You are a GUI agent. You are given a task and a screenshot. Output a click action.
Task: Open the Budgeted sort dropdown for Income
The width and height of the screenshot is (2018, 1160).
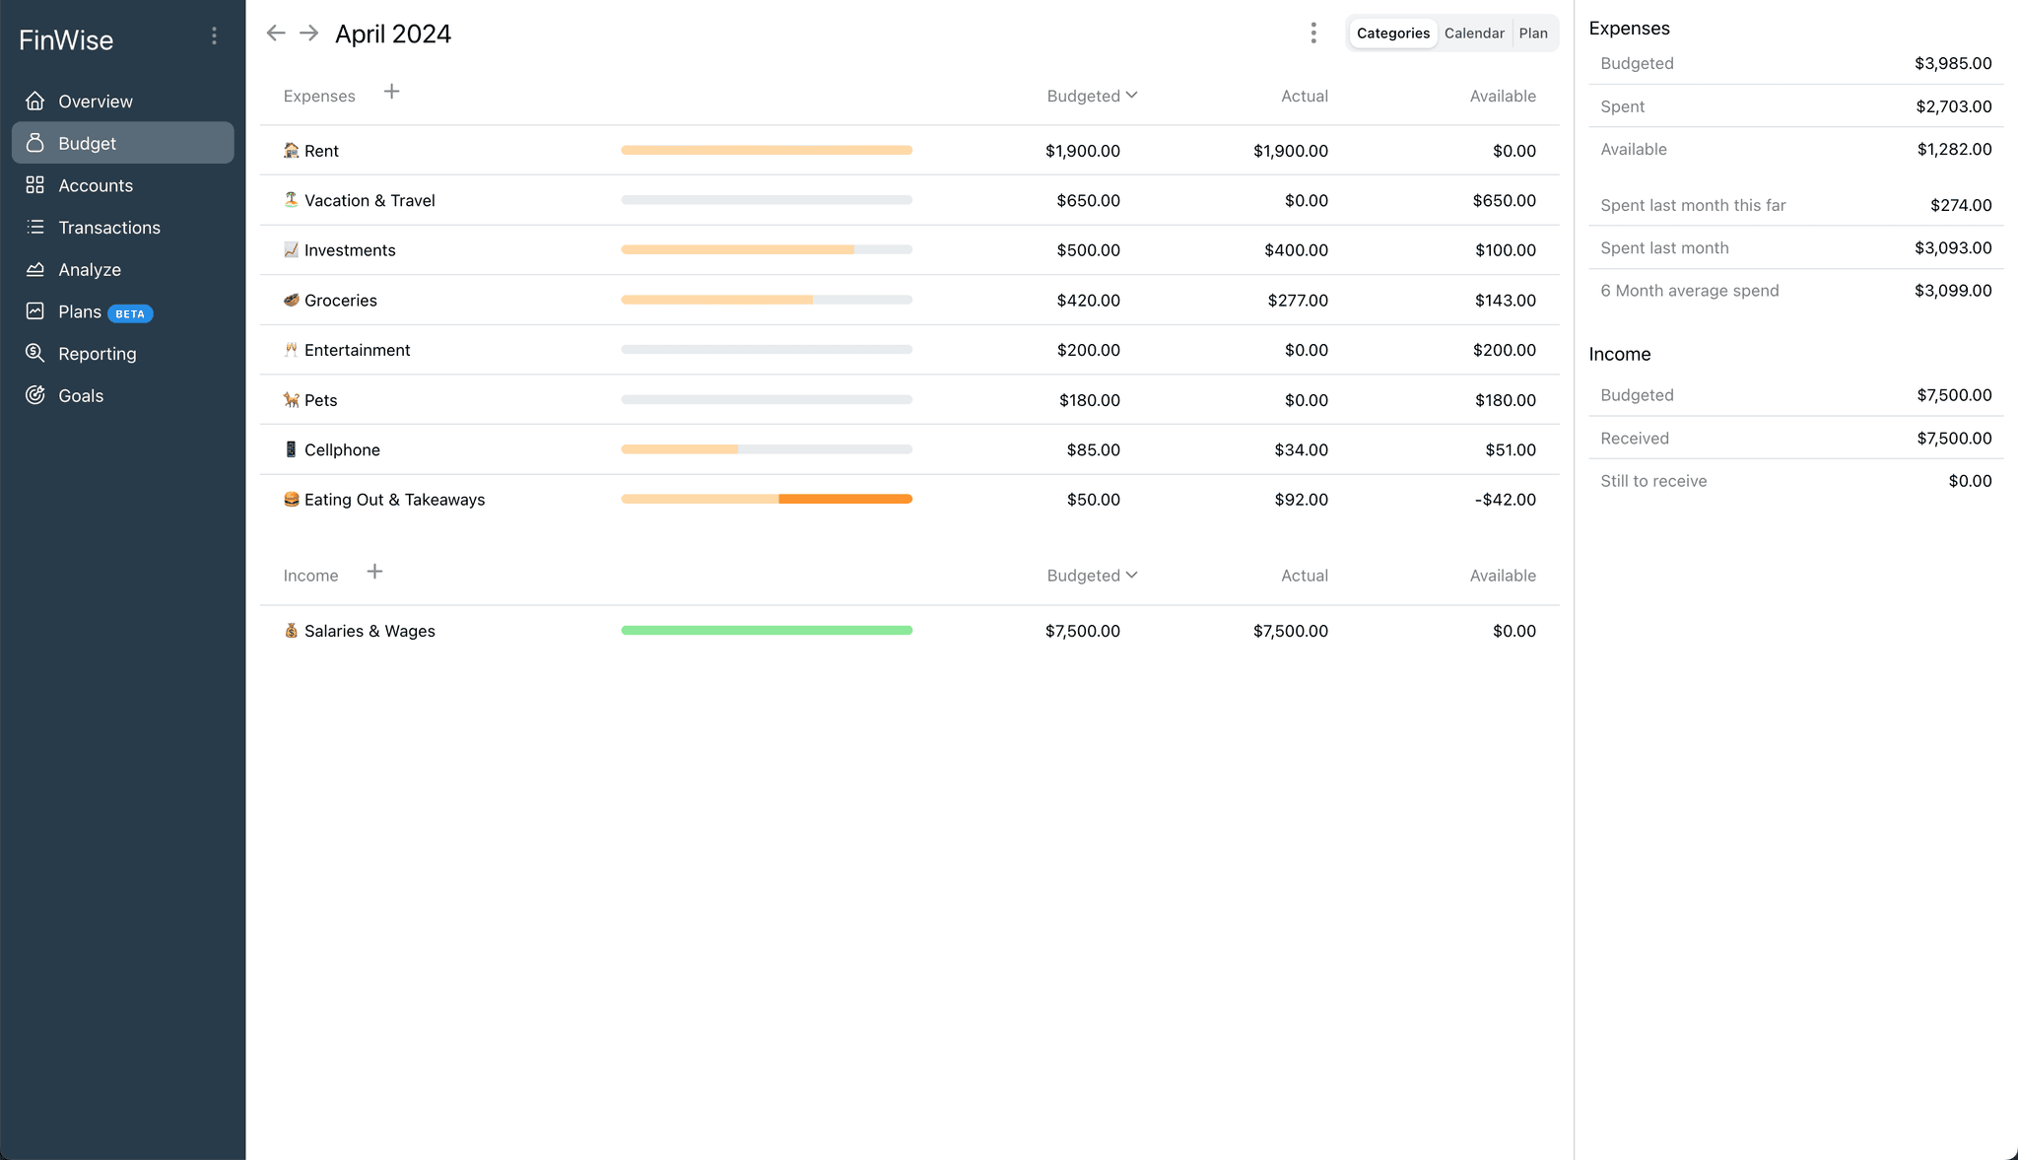click(1092, 575)
